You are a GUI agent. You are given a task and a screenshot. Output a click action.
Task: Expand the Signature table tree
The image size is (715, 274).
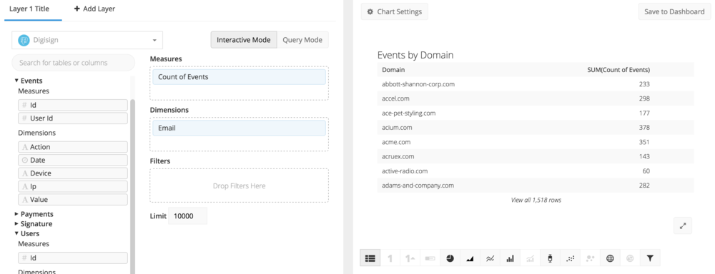[x=16, y=224]
